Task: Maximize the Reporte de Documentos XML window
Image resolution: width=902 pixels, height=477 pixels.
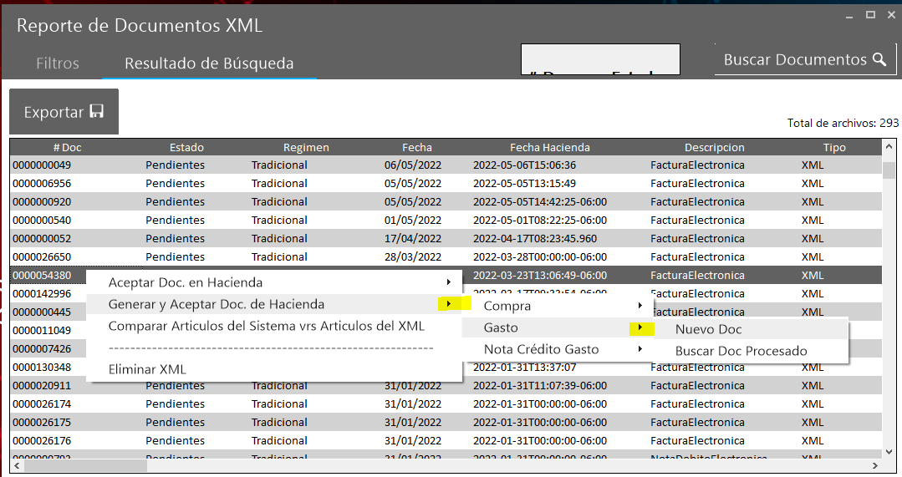Action: [x=870, y=14]
